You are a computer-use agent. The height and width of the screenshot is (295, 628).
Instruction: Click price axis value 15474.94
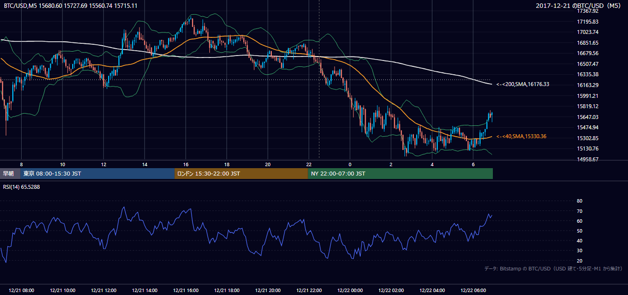click(x=587, y=127)
